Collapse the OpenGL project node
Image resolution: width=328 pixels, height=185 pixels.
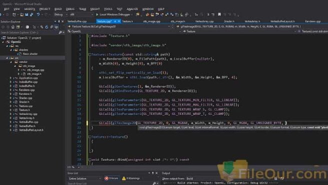click(x=3, y=42)
